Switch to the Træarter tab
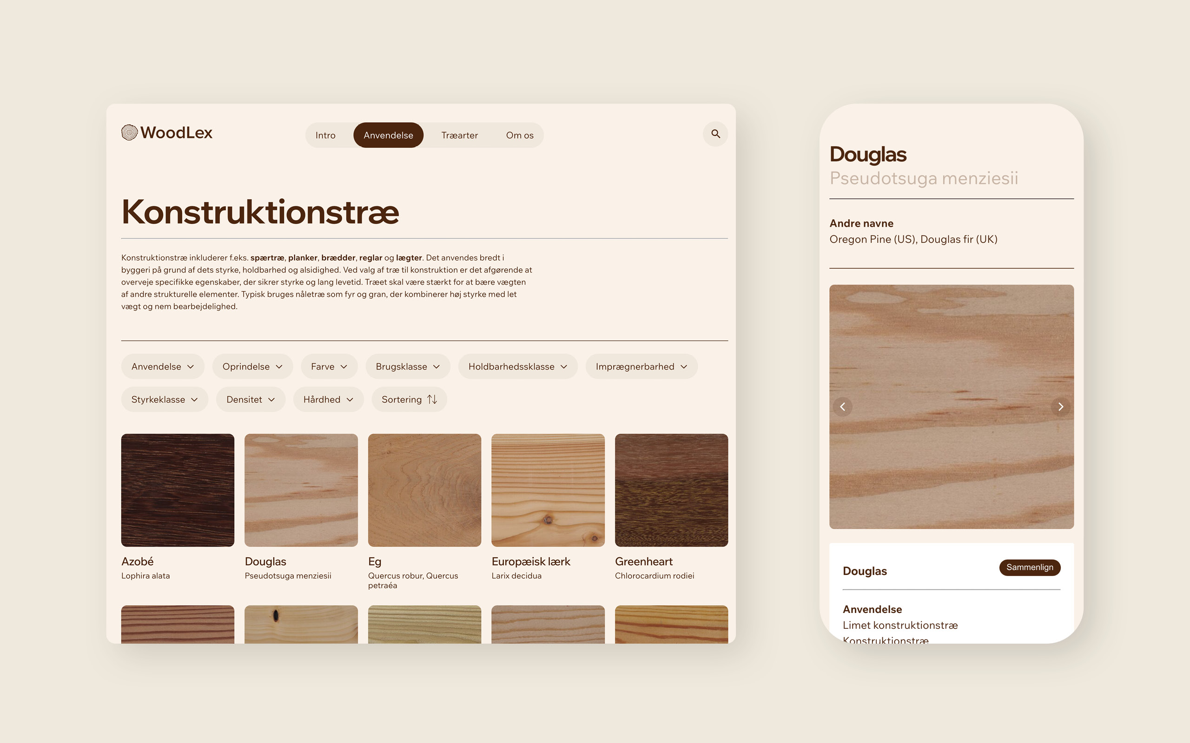The image size is (1190, 743). [459, 135]
